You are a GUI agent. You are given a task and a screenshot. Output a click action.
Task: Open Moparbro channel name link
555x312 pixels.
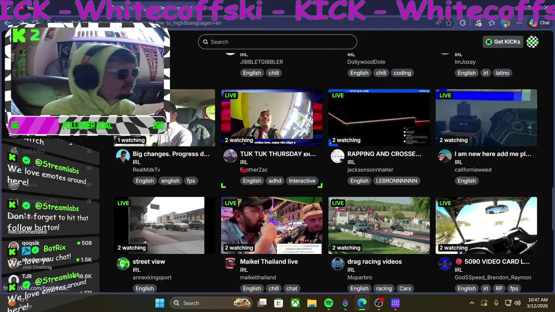click(x=359, y=277)
